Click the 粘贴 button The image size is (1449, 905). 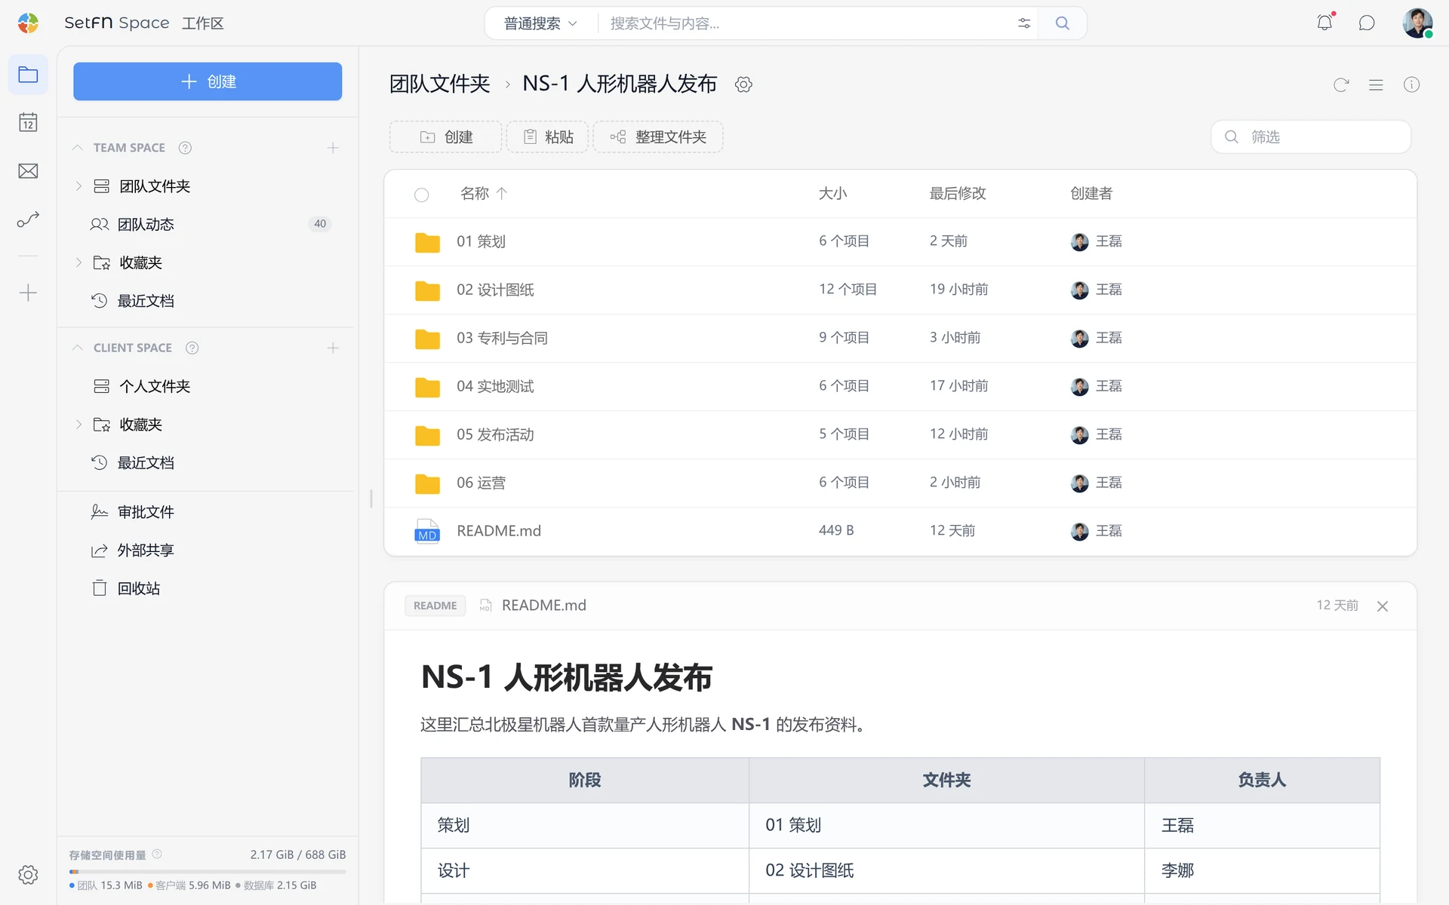pos(547,137)
